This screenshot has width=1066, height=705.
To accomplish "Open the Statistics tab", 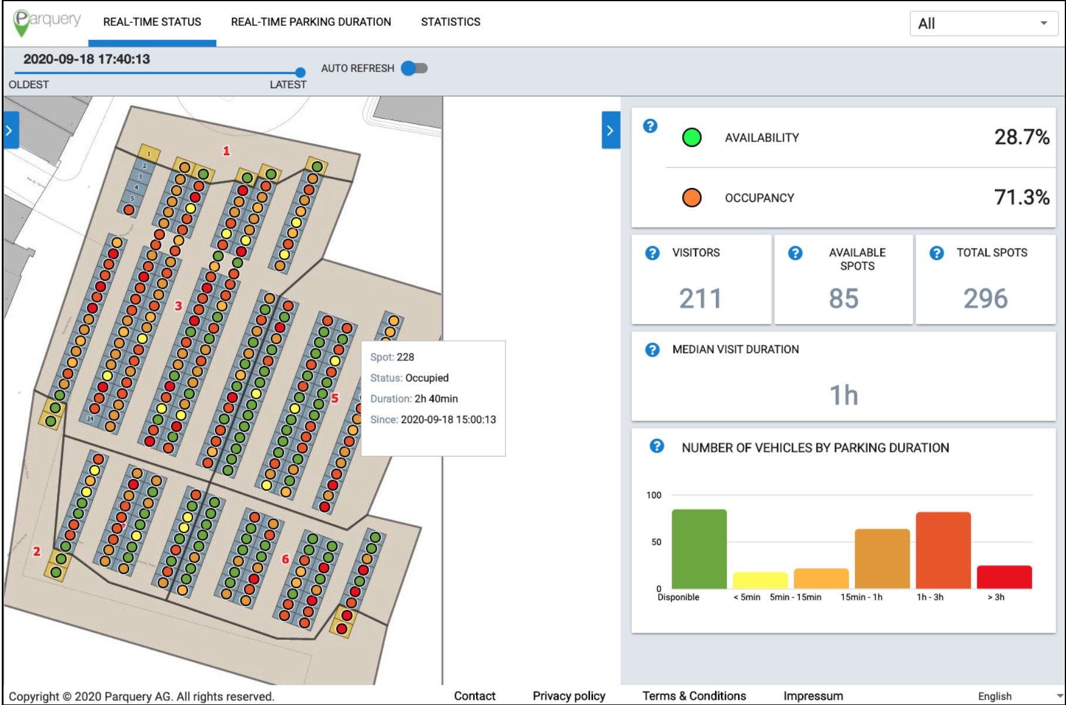I will [x=450, y=22].
